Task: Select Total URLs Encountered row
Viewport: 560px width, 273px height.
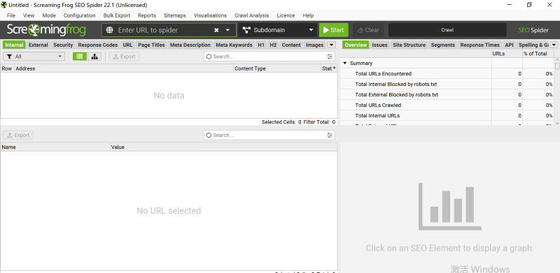Action: click(447, 74)
